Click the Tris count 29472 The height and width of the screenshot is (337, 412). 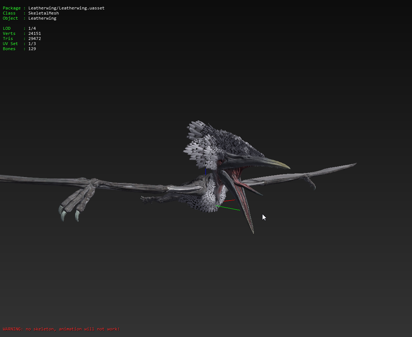pos(35,39)
